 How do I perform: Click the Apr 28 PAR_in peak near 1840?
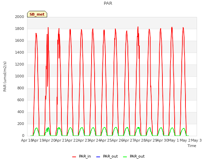(138, 27)
